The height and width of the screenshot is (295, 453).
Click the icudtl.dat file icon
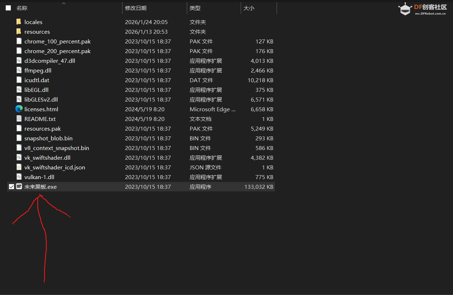pos(19,80)
